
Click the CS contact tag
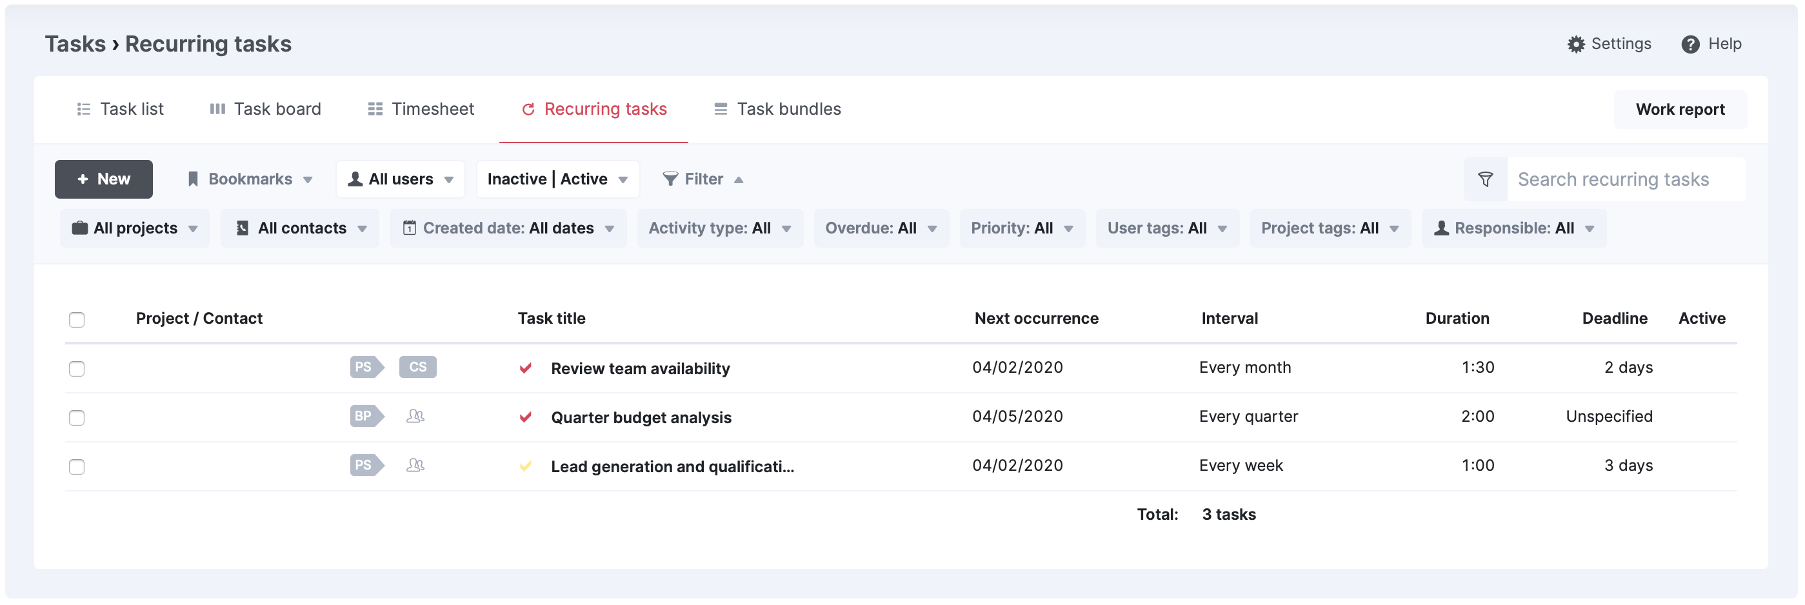click(417, 367)
